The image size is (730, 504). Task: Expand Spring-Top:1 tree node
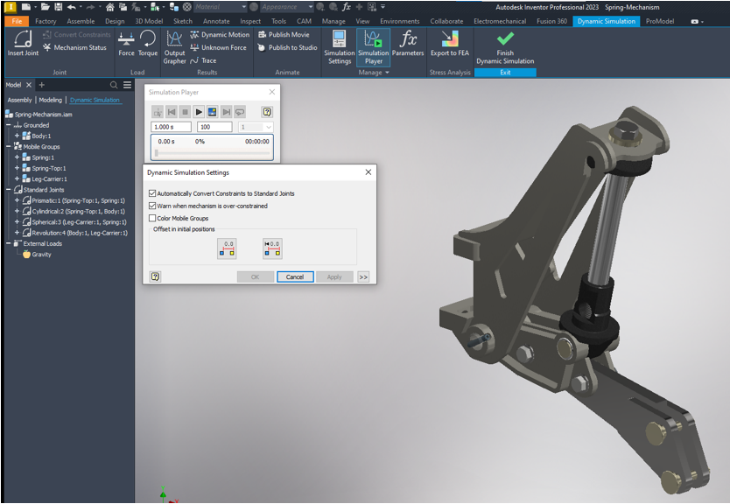click(x=17, y=168)
